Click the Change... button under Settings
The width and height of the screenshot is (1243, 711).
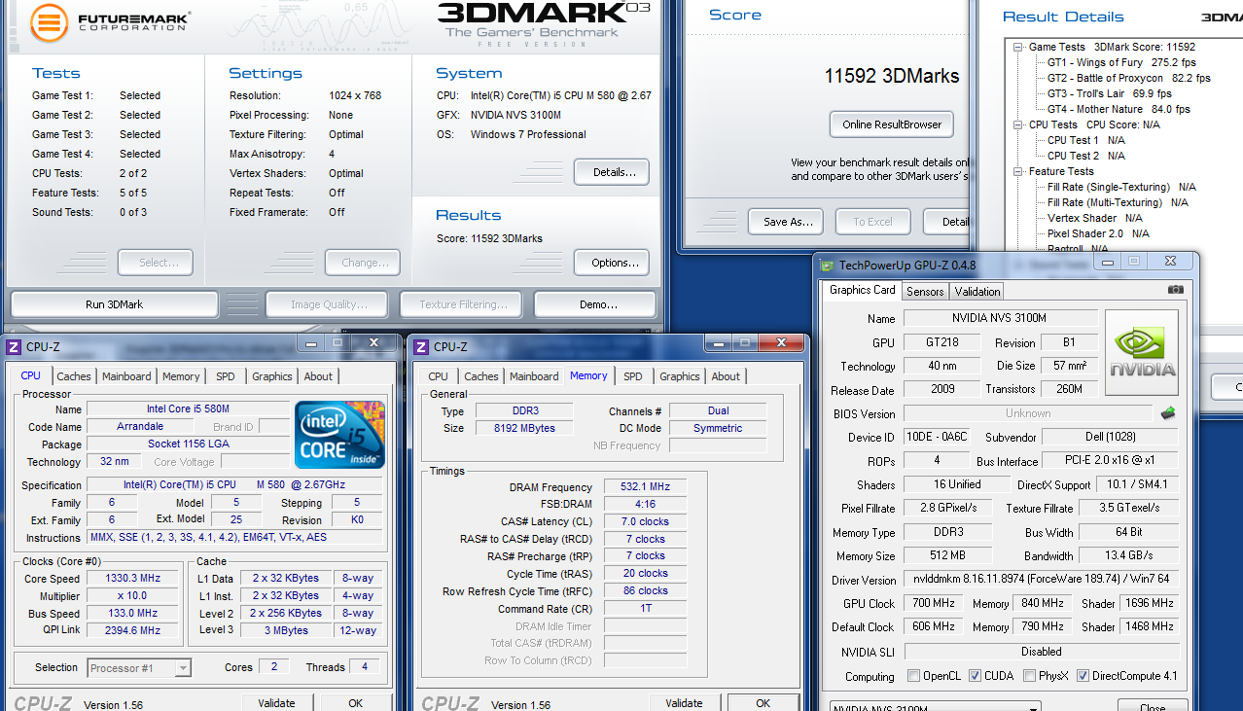click(x=365, y=263)
